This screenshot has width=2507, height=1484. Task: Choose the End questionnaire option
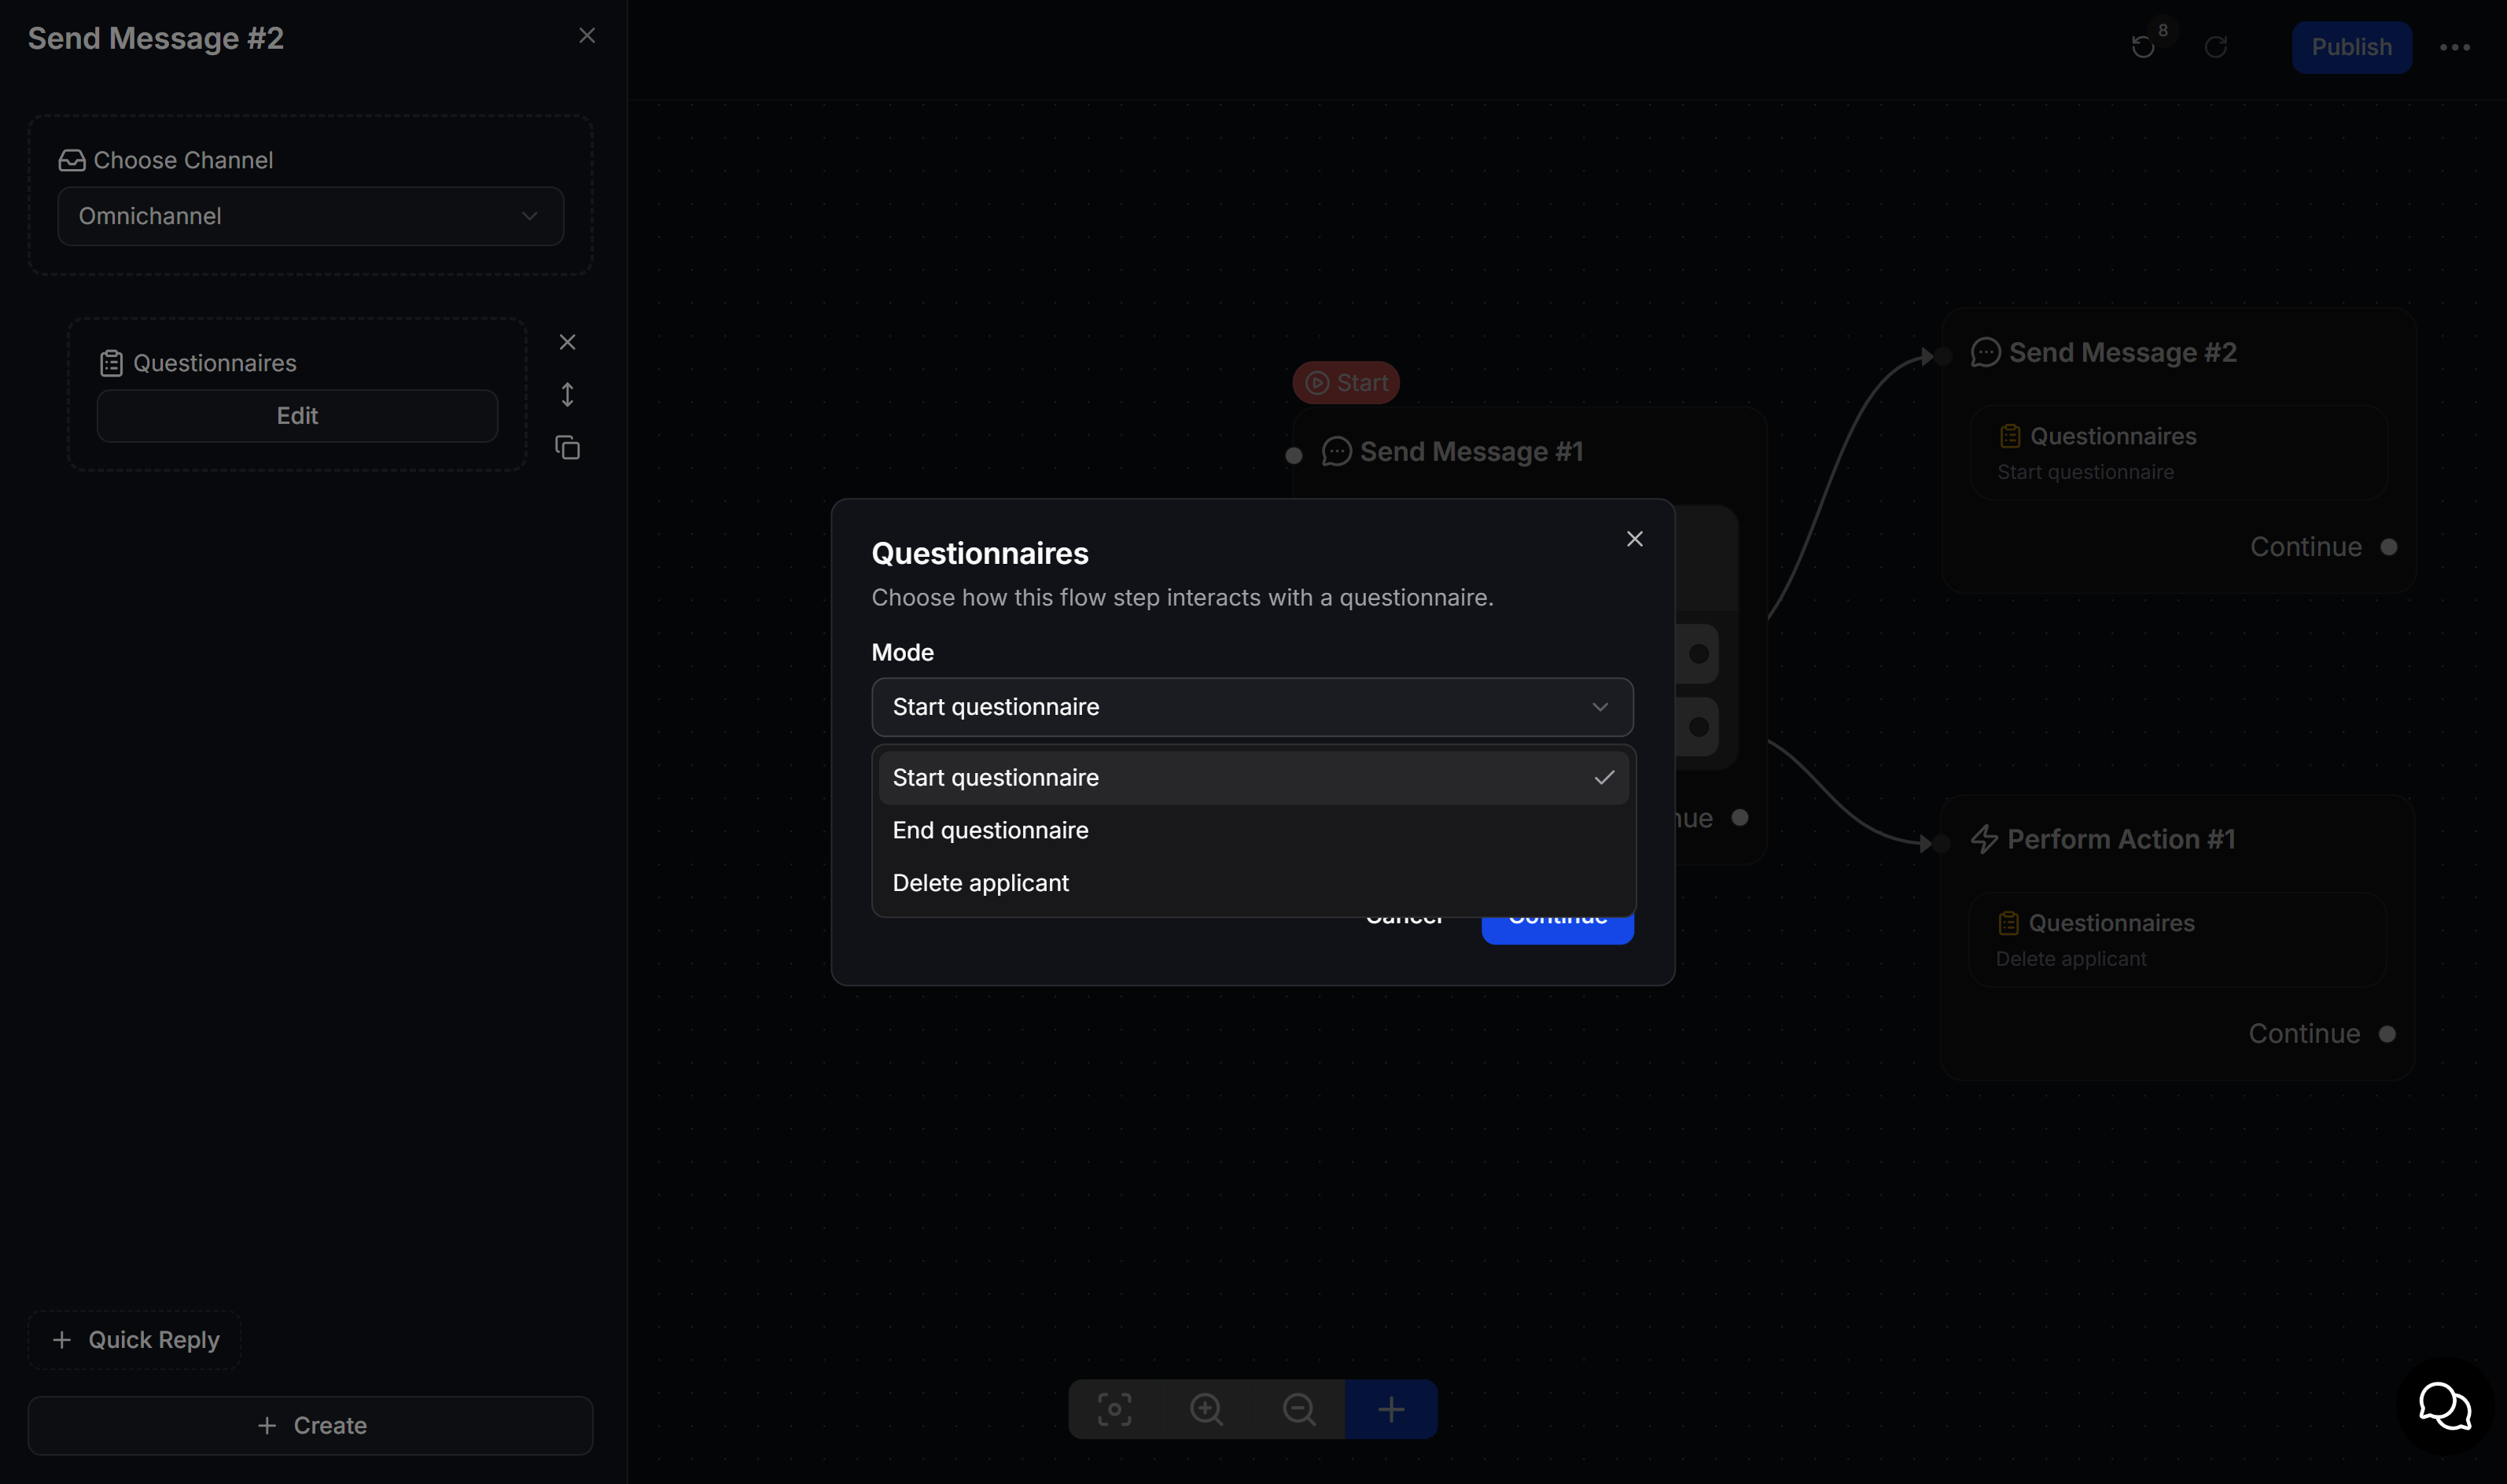(1254, 830)
